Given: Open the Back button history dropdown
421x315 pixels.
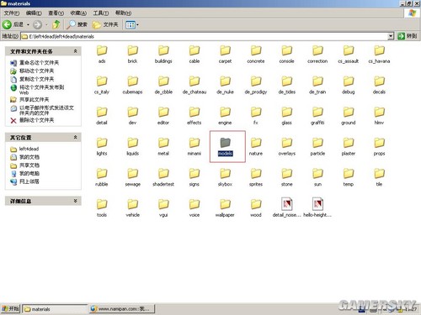Looking at the screenshot, I should pyautogui.click(x=28, y=25).
